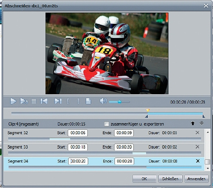Viewport: 213px width, 188px height.
Task: Remove Segment 03 using its X
Action: click(197, 147)
